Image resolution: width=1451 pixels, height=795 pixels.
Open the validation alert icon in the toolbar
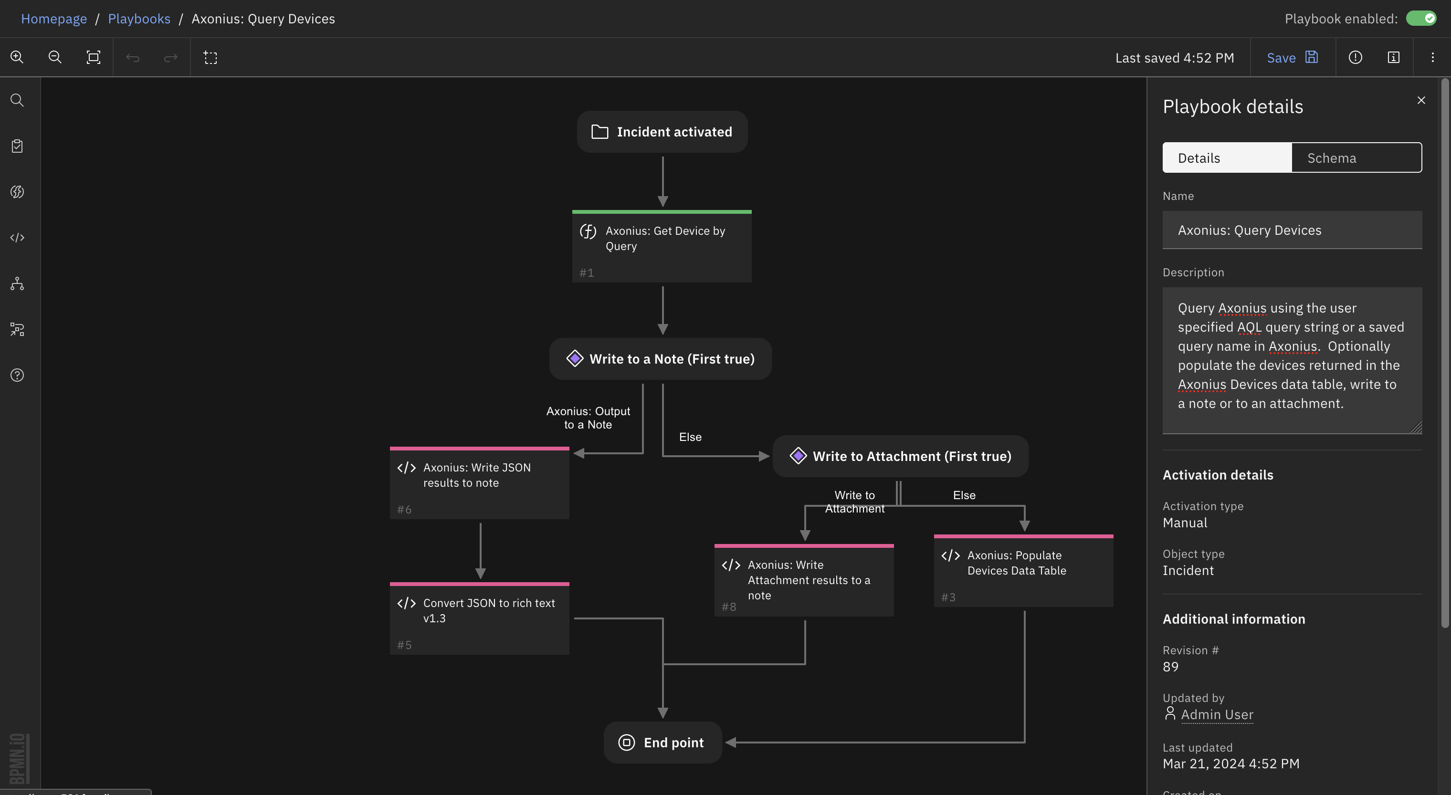coord(1355,57)
